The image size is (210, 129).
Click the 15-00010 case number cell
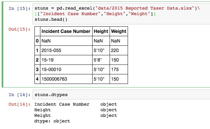point(66,69)
